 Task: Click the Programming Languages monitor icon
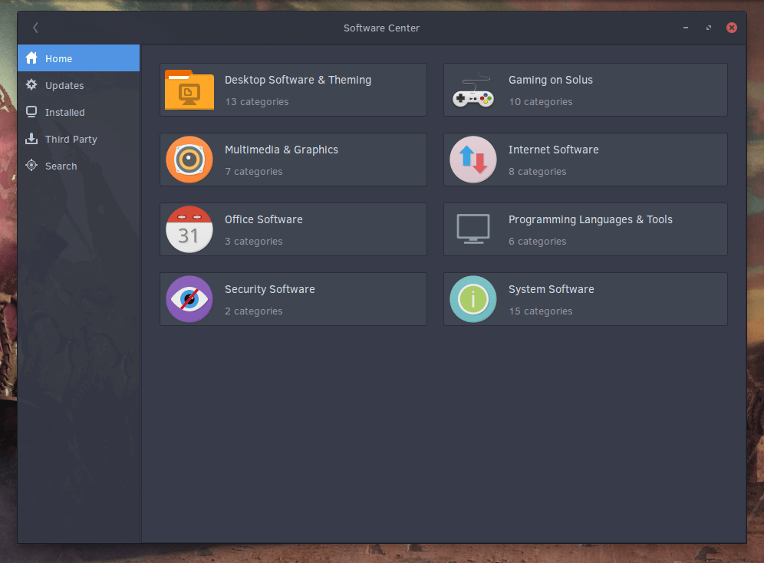[x=473, y=229]
